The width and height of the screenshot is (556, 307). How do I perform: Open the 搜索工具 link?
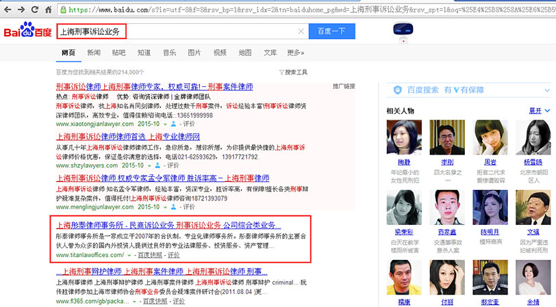point(296,72)
